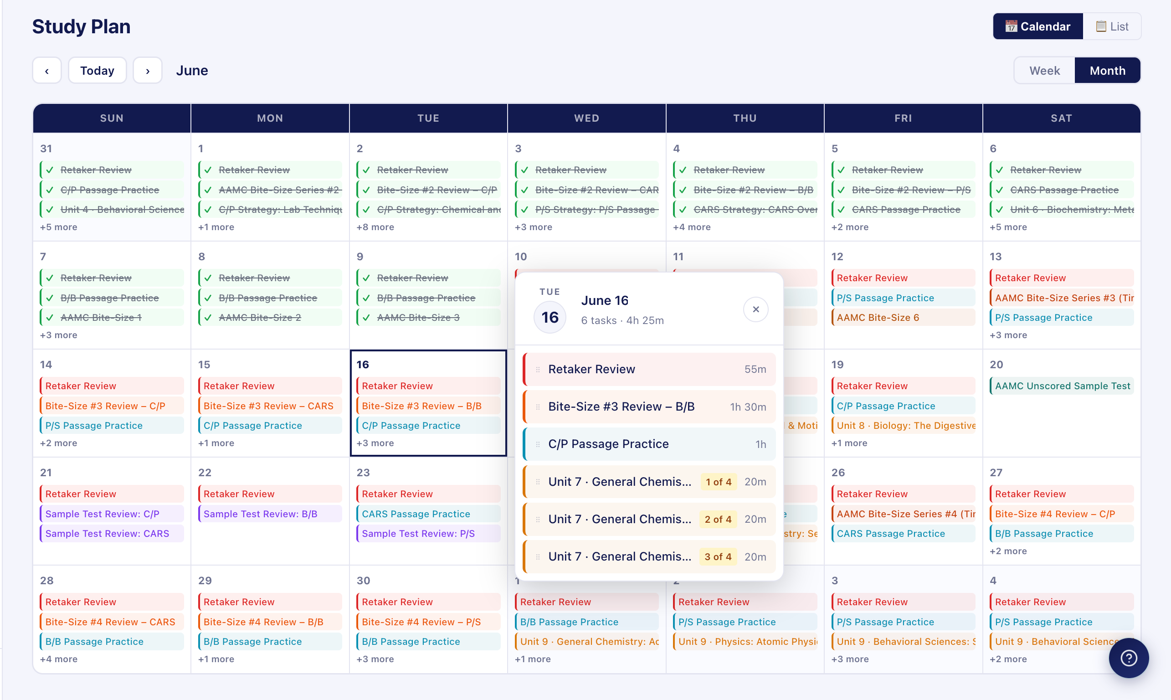The width and height of the screenshot is (1171, 700).
Task: Select the Month view
Action: (1107, 71)
